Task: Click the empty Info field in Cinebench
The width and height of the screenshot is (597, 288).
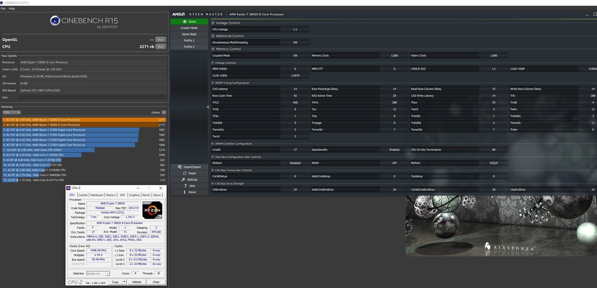Action: point(93,97)
